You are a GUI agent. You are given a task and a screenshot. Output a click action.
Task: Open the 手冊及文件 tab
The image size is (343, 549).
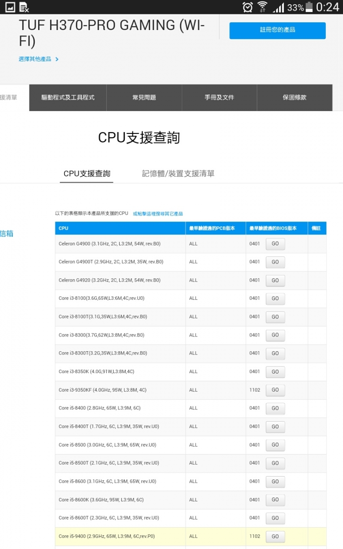[x=220, y=98]
